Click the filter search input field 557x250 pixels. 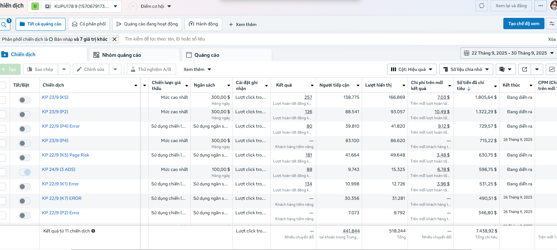[333, 39]
